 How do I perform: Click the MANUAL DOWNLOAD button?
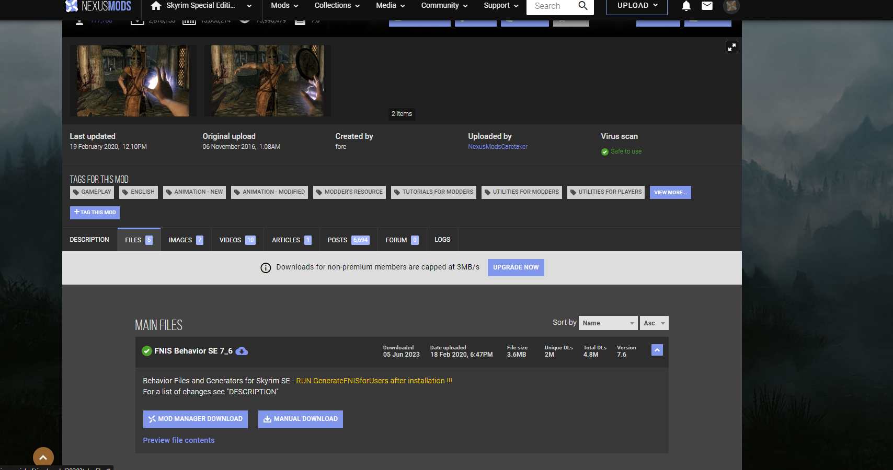(301, 419)
